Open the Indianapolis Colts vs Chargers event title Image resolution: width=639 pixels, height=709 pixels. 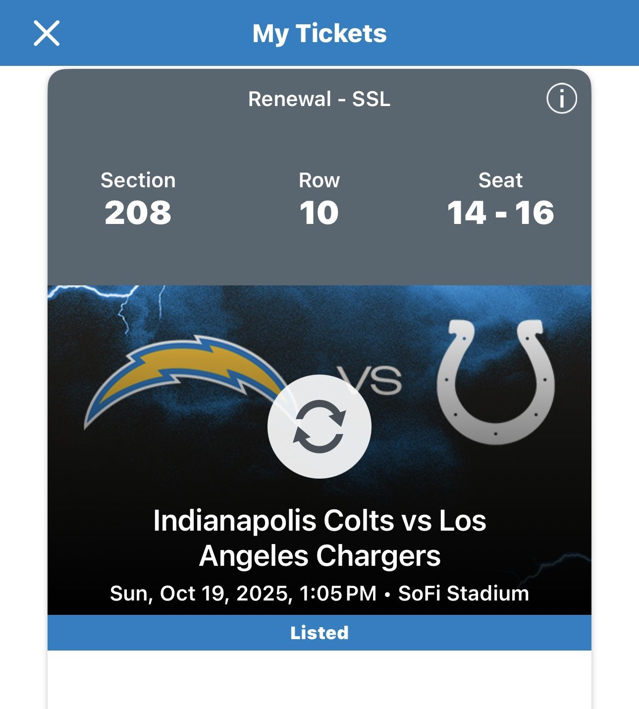coord(319,538)
